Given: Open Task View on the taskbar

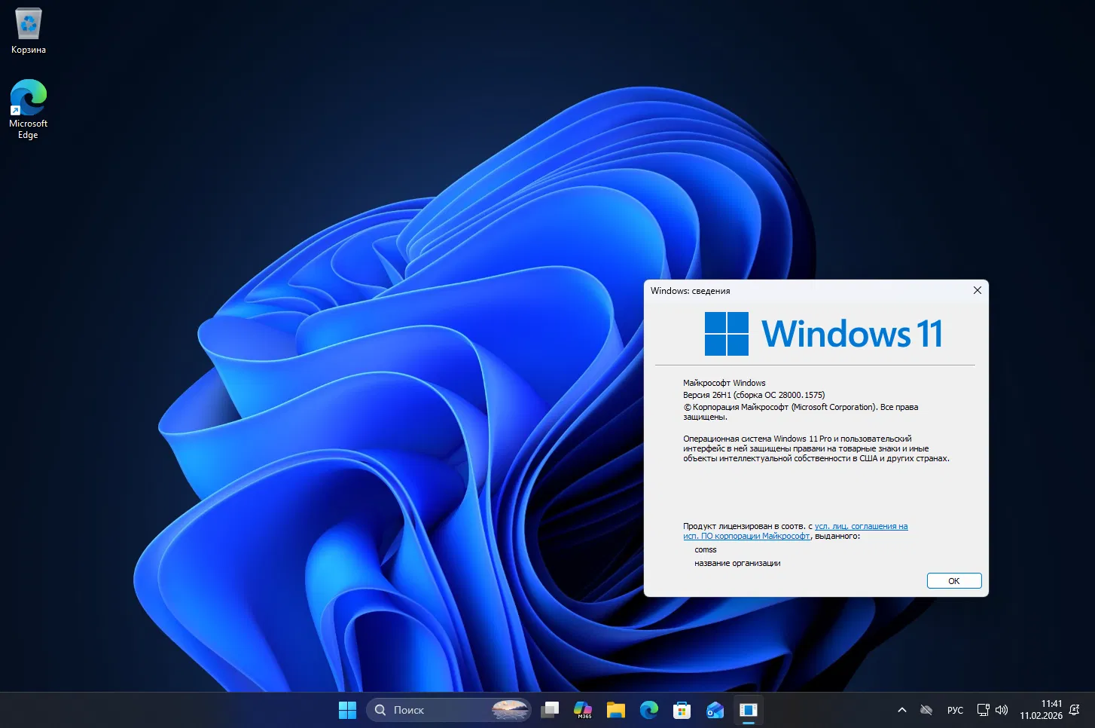Looking at the screenshot, I should click(549, 709).
